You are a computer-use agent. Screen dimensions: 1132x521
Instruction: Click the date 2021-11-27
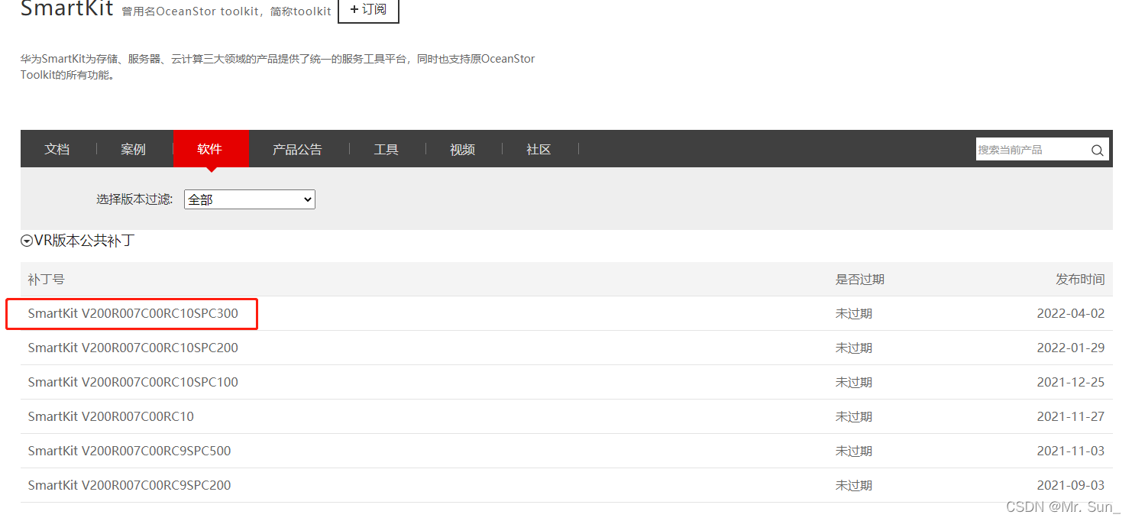point(1071,416)
